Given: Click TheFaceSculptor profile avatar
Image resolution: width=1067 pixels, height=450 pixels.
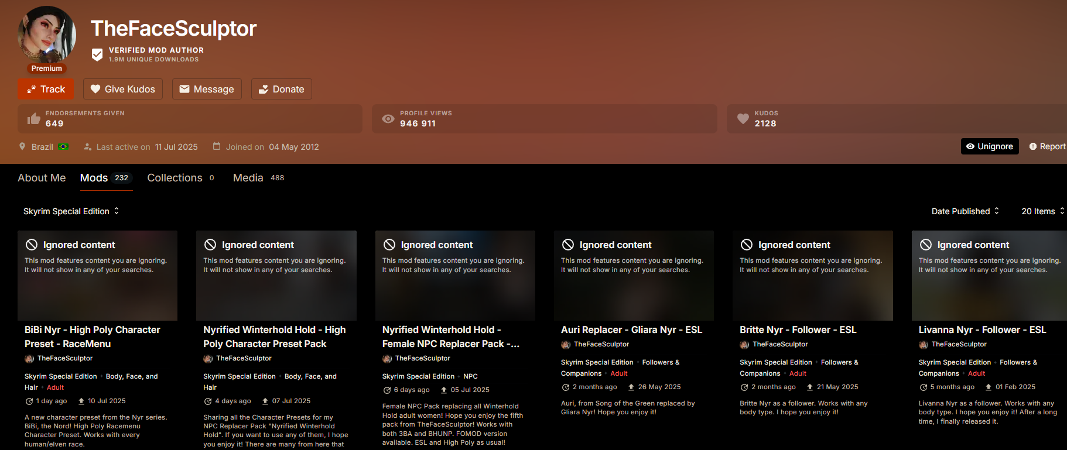Looking at the screenshot, I should click(x=47, y=35).
